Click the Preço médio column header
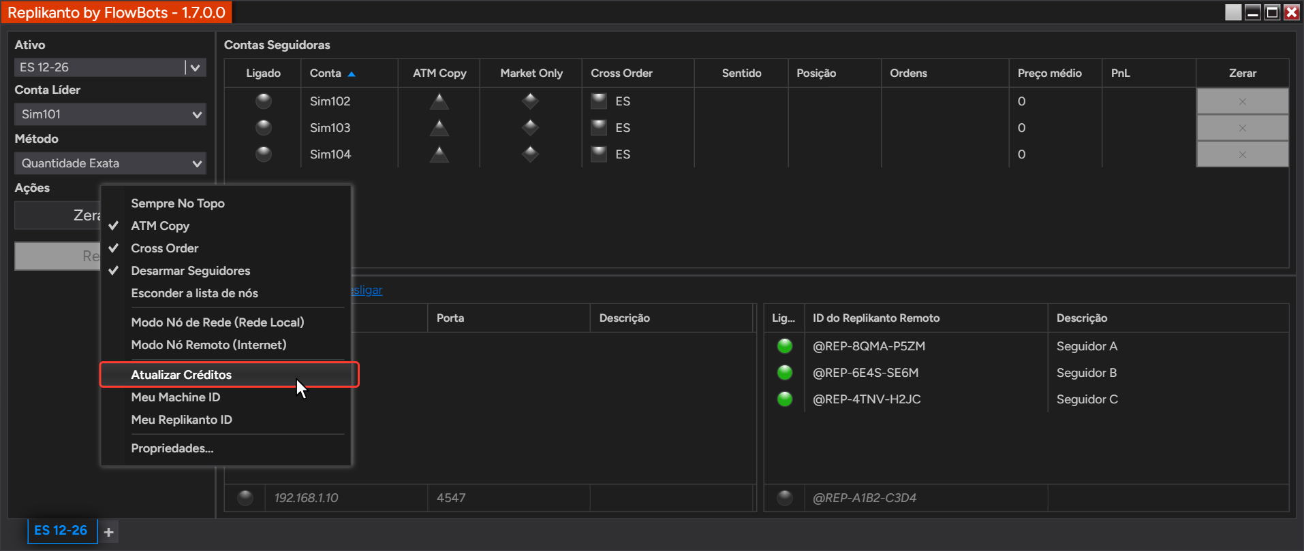This screenshot has height=551, width=1304. coord(1055,73)
